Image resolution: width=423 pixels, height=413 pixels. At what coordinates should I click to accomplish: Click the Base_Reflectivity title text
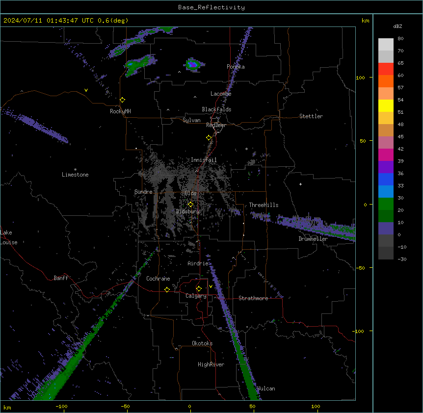(211, 7)
